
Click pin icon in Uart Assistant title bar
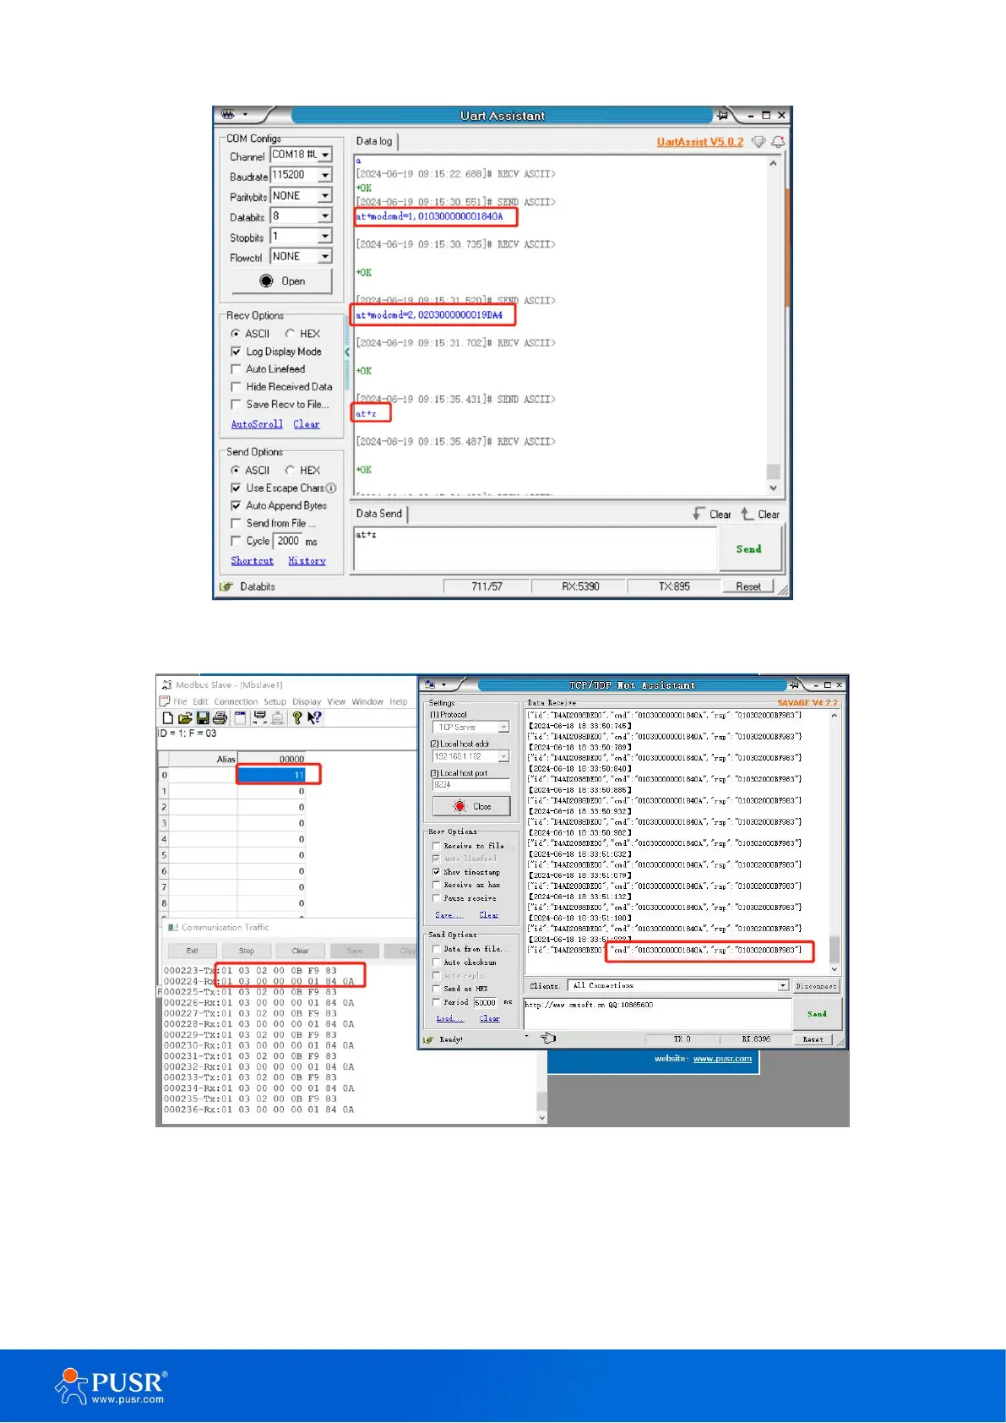point(723,115)
